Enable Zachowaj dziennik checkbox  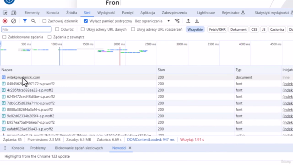[44, 21]
